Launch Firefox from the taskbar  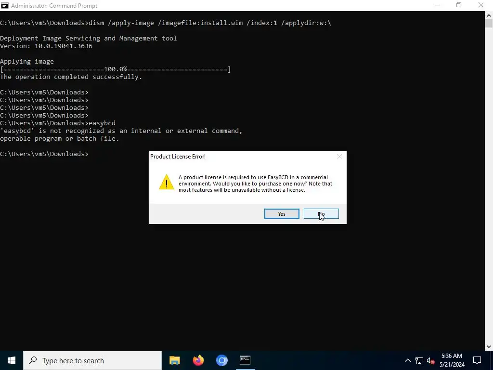coord(198,360)
